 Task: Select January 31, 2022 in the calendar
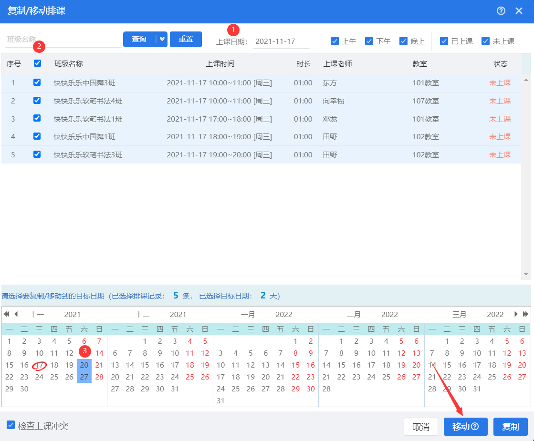pos(220,400)
